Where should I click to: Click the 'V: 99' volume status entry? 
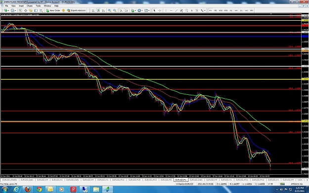(270, 184)
